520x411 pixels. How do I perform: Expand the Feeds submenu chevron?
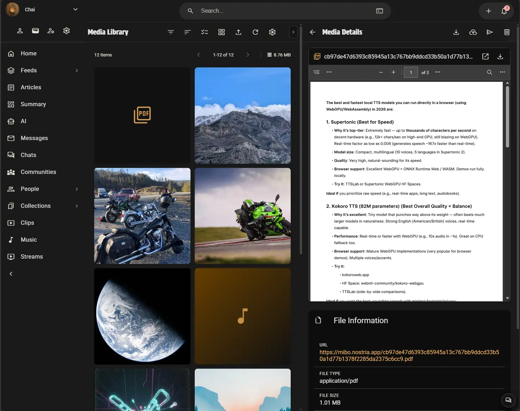point(77,71)
